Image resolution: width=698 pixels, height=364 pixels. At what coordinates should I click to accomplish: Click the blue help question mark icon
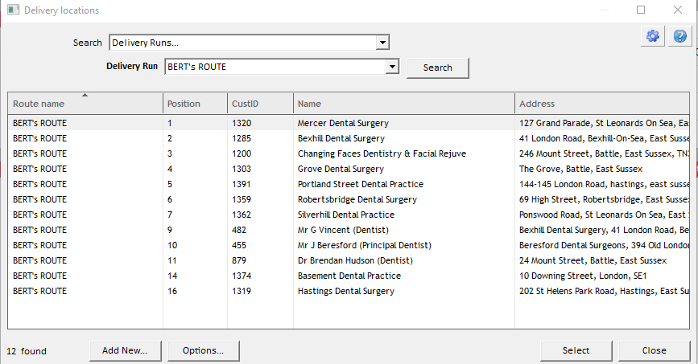coord(679,35)
